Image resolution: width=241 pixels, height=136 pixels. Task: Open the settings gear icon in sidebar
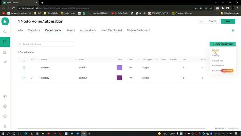pos(5,116)
